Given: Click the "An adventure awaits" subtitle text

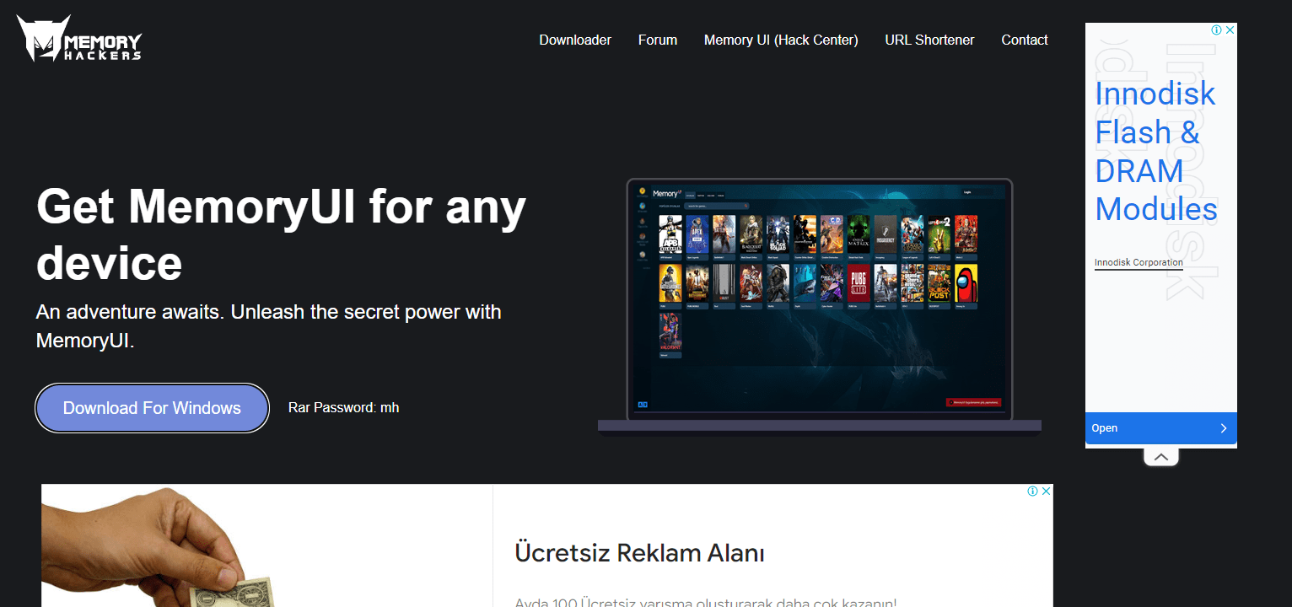Looking at the screenshot, I should pos(268,326).
